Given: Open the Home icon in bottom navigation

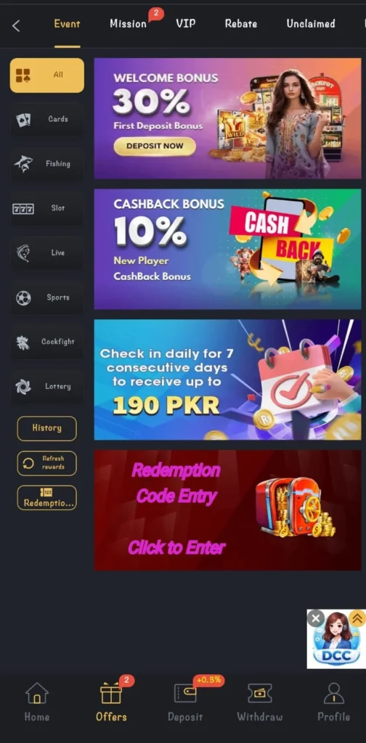Looking at the screenshot, I should [x=37, y=693].
